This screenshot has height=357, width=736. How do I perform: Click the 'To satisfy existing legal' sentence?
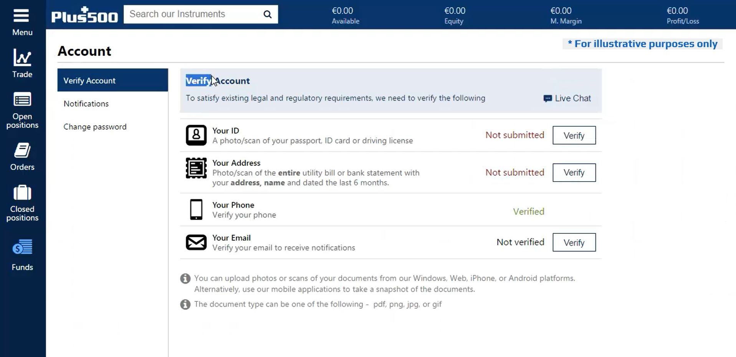[336, 98]
